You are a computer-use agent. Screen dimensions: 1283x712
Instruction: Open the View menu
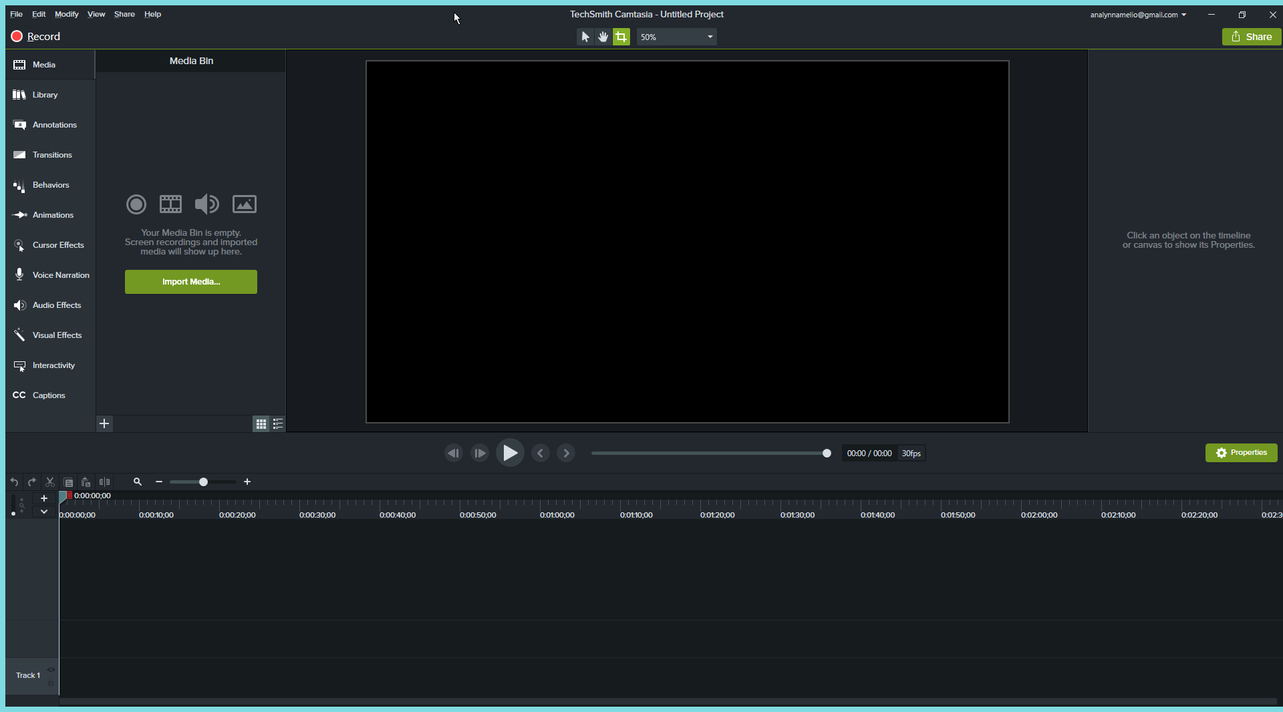[x=96, y=14]
